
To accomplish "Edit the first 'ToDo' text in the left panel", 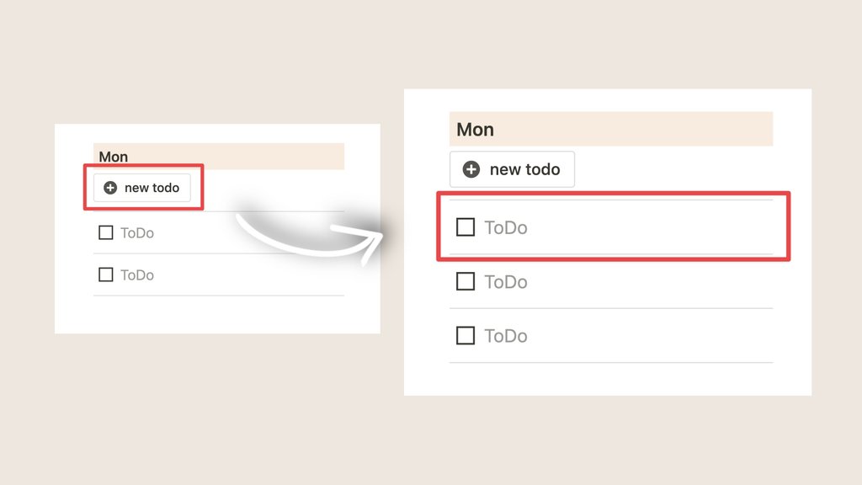I will point(137,233).
